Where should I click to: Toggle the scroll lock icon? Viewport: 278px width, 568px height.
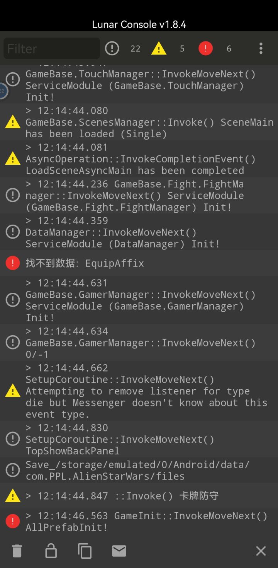coord(51,551)
